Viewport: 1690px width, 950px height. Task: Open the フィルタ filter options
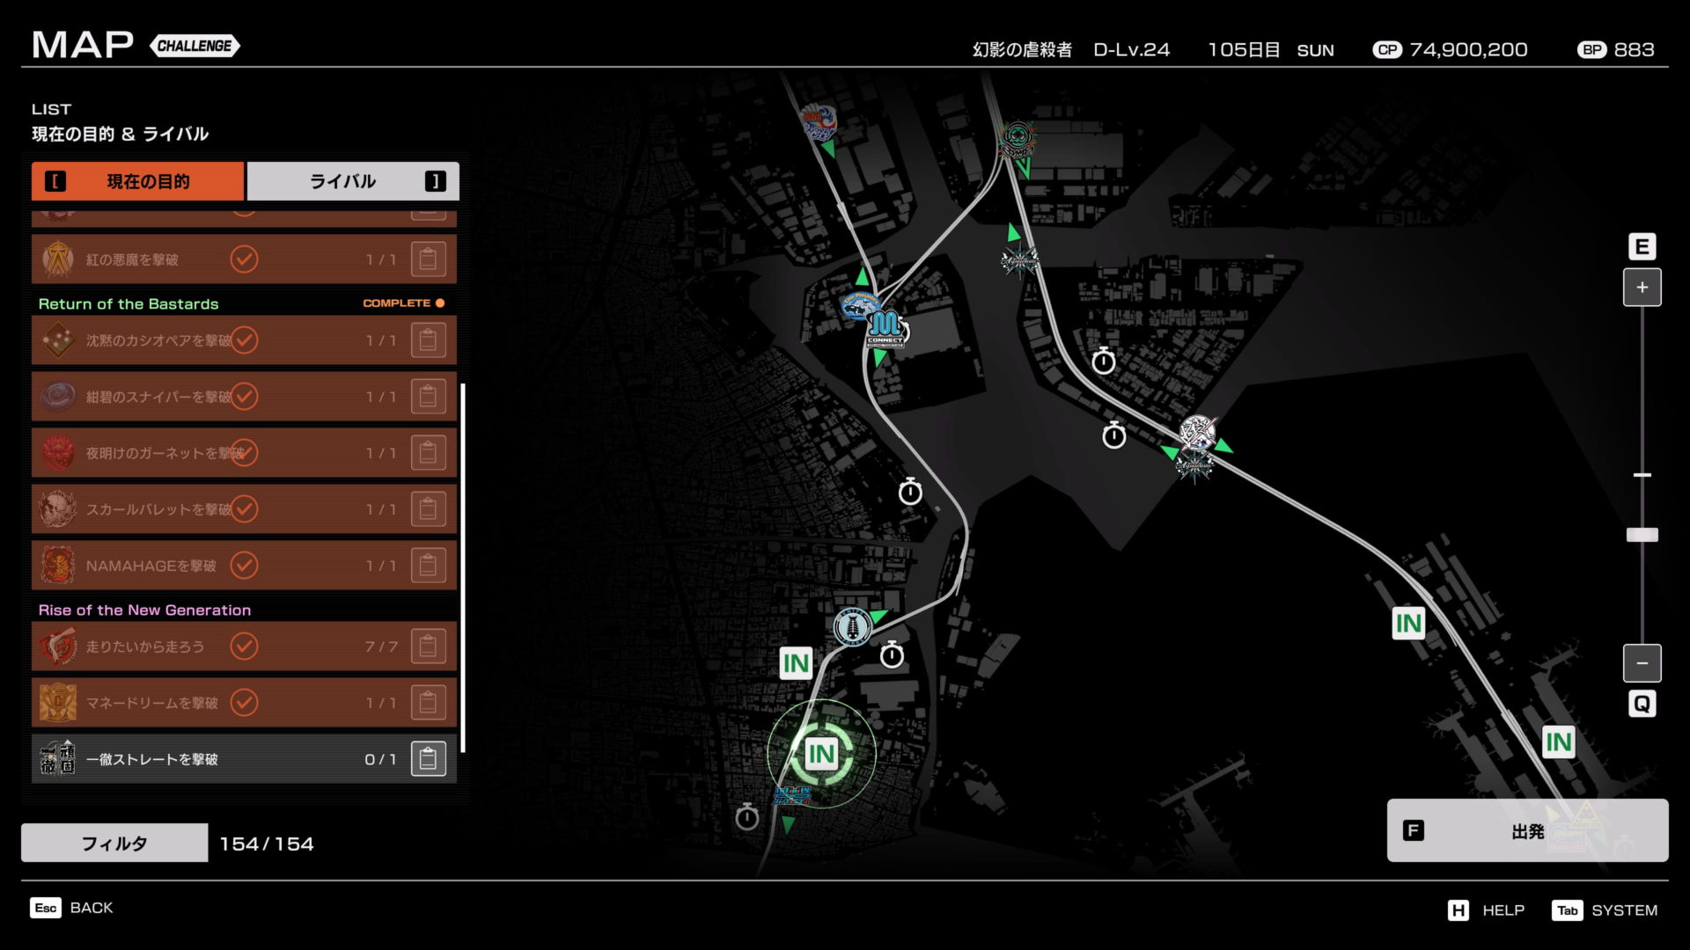coord(114,844)
